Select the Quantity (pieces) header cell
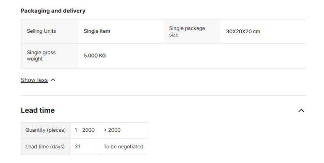324x163 pixels. click(45, 130)
